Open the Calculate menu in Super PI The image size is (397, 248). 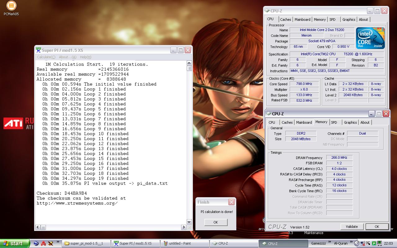pos(46,57)
